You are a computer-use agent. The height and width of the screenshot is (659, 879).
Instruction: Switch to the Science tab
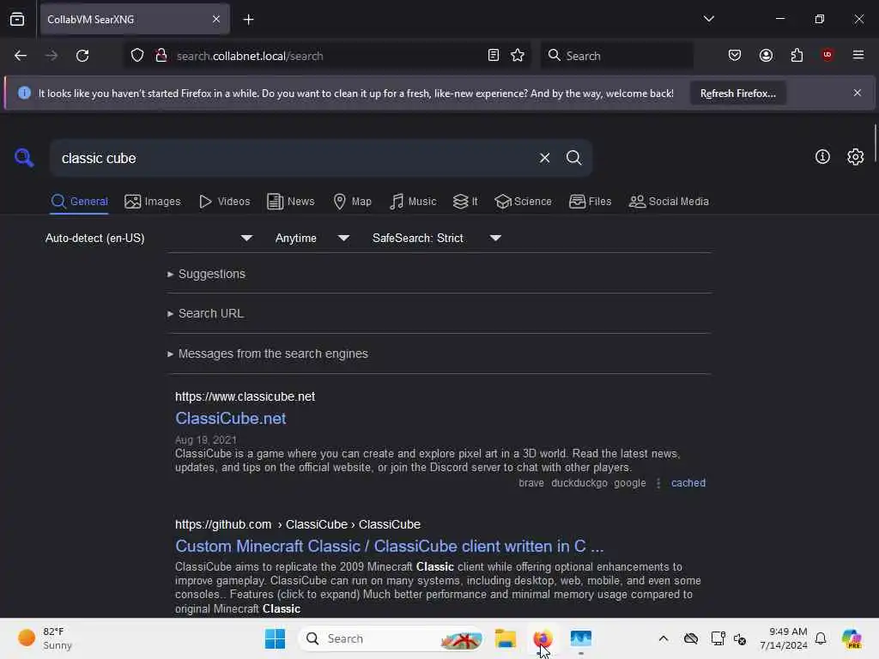[523, 201]
